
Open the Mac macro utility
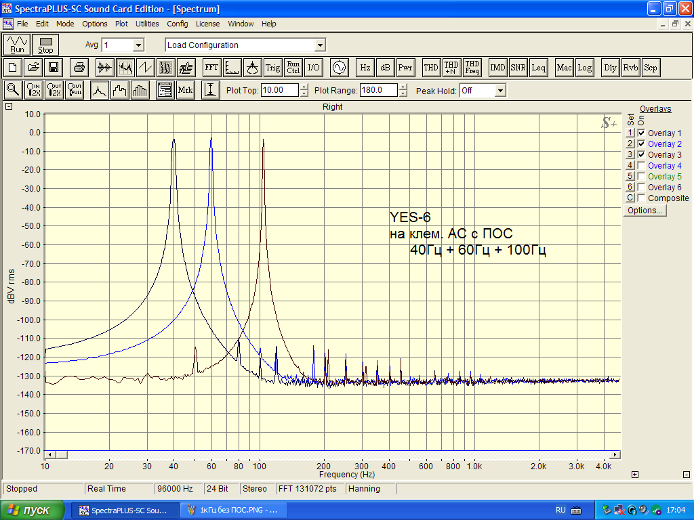click(564, 68)
